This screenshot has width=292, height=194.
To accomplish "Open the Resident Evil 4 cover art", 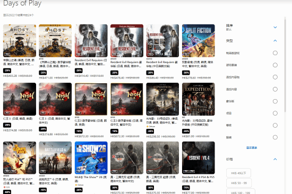I will click(x=199, y=158).
